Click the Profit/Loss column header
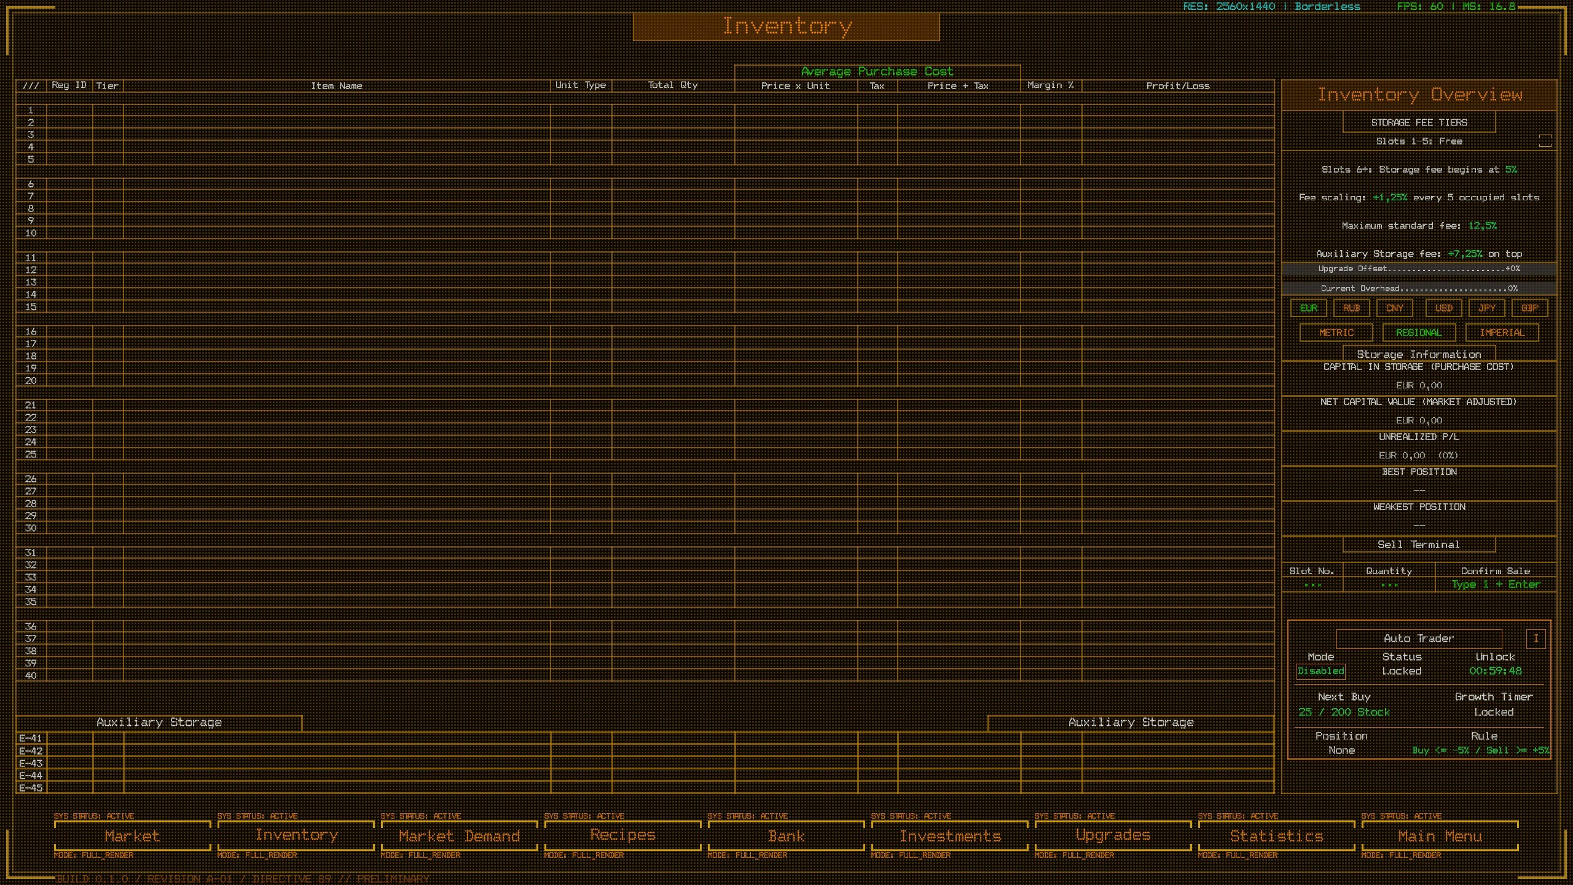The width and height of the screenshot is (1573, 885). coord(1178,86)
